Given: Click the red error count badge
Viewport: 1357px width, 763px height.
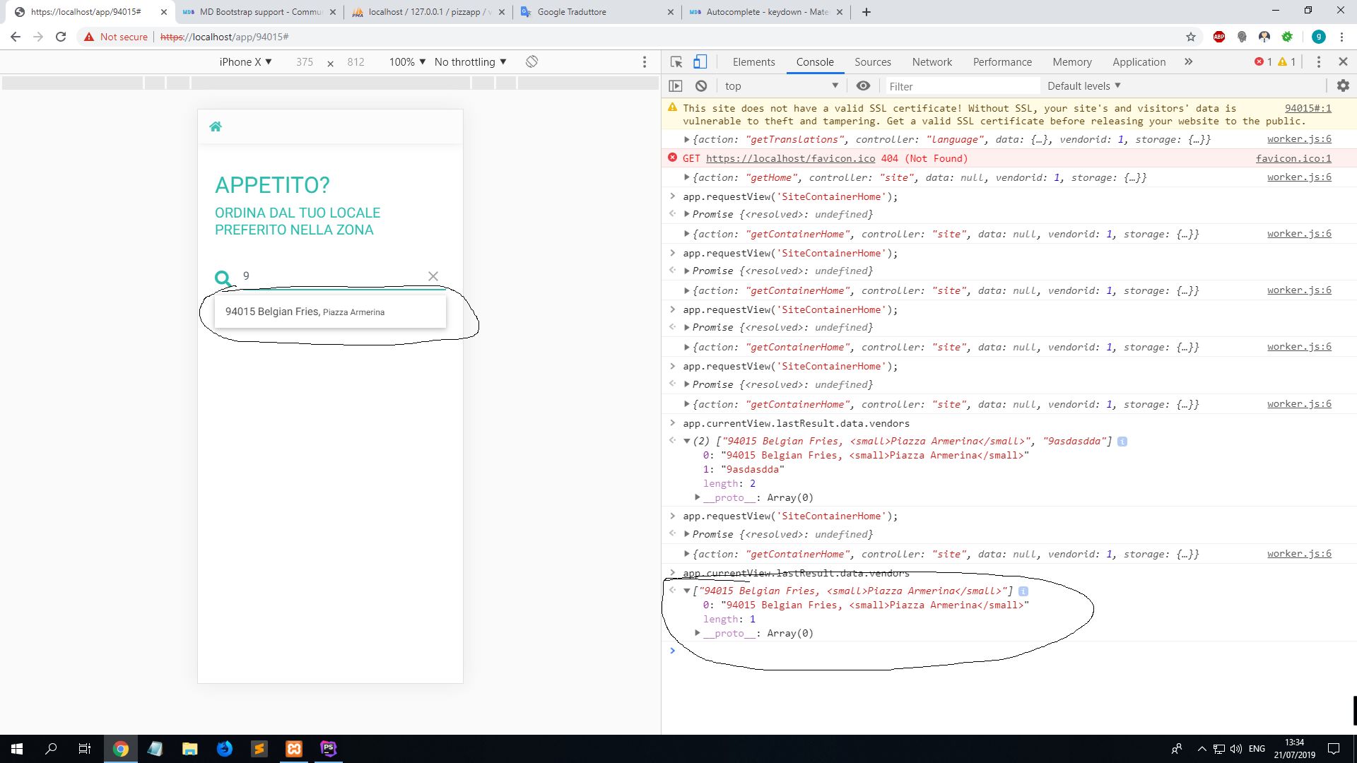Looking at the screenshot, I should tap(1263, 62).
